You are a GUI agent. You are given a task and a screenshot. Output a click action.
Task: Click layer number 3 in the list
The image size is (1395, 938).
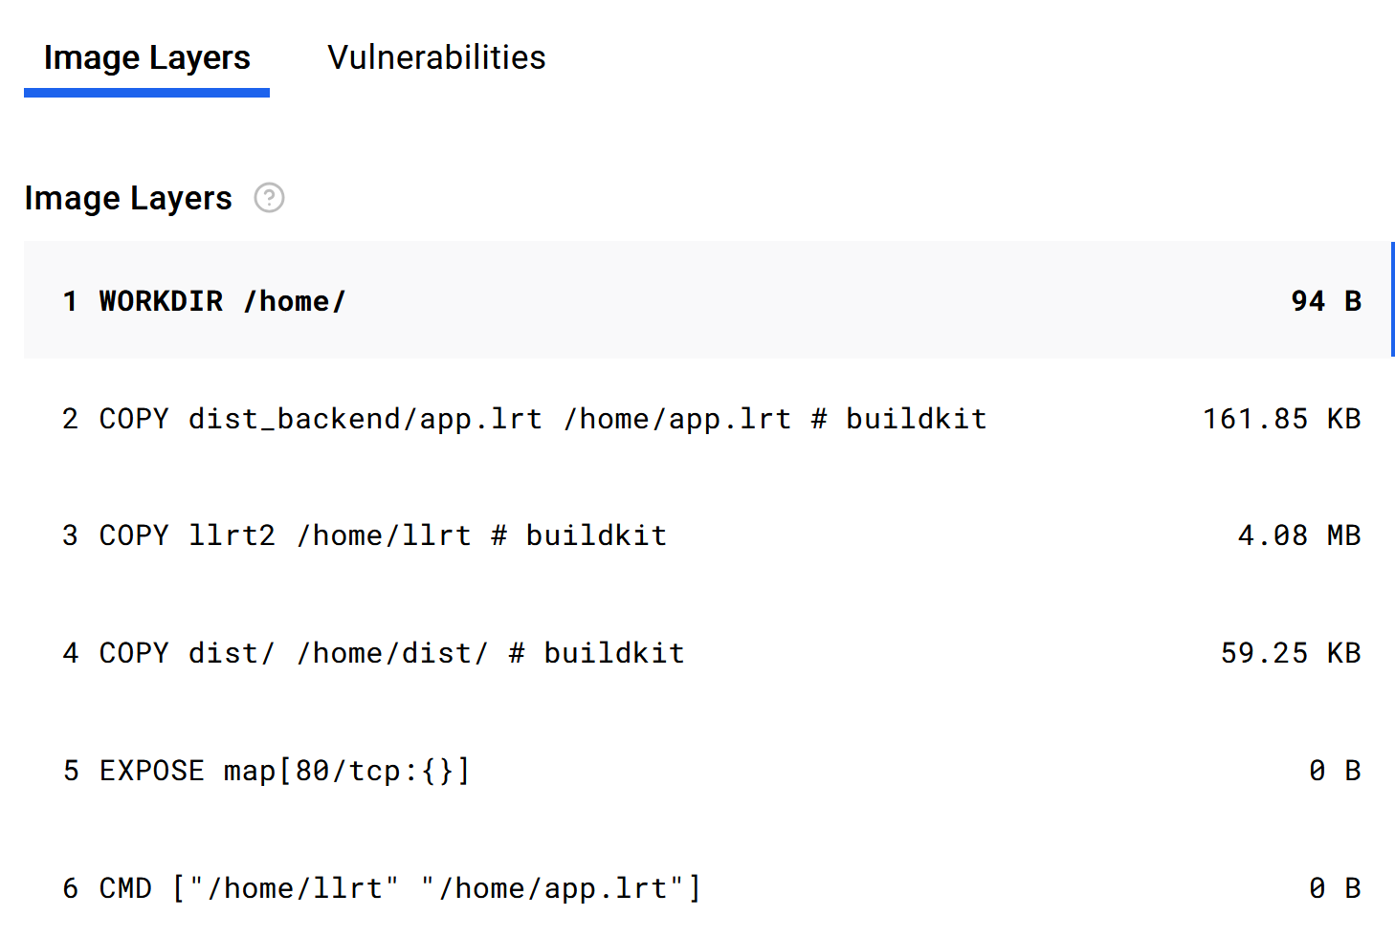[70, 535]
